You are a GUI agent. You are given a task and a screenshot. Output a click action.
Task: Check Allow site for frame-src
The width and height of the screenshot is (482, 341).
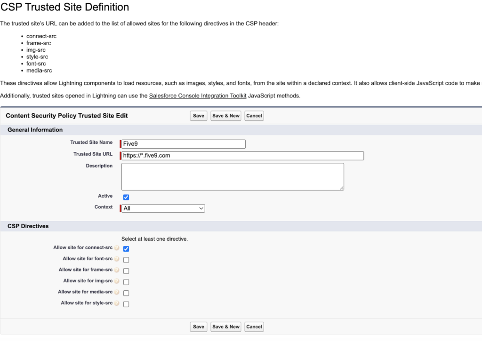click(126, 271)
